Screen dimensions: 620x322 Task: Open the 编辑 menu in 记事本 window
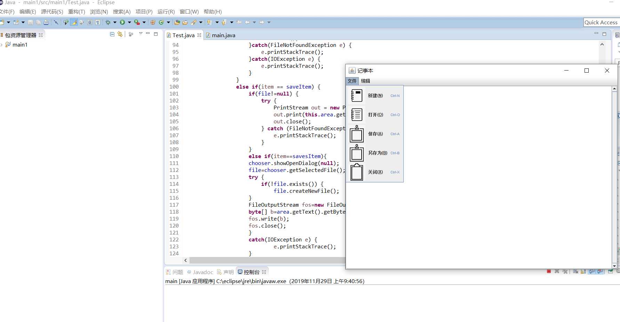pyautogui.click(x=365, y=81)
